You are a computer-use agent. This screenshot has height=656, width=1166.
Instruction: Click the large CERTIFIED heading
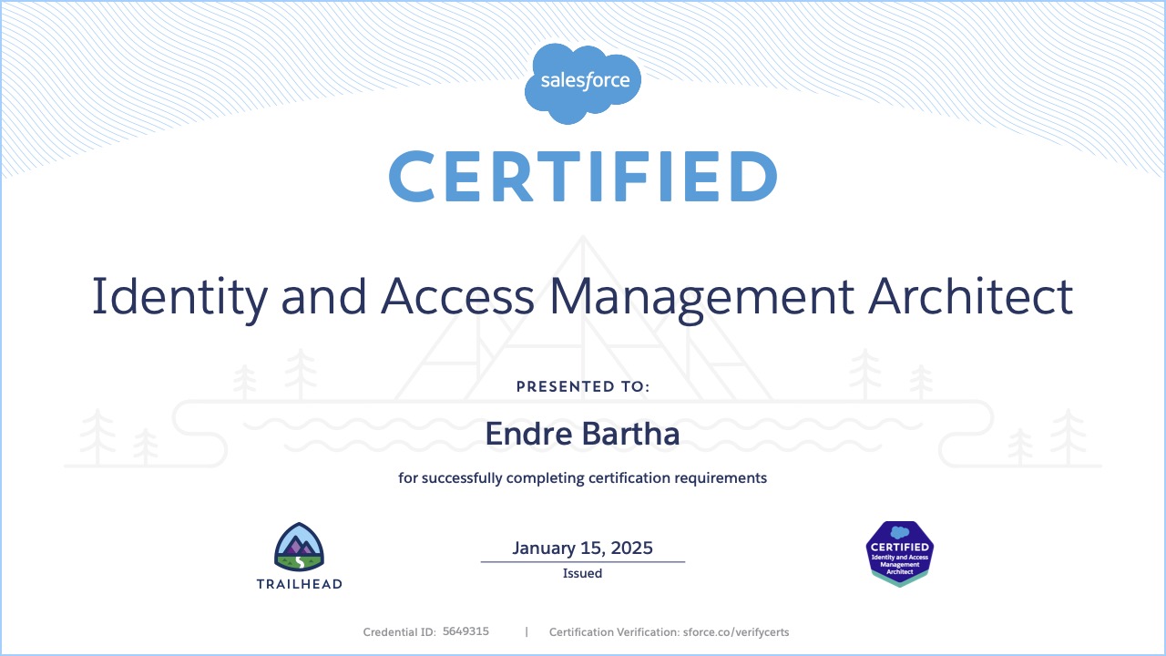click(x=583, y=177)
